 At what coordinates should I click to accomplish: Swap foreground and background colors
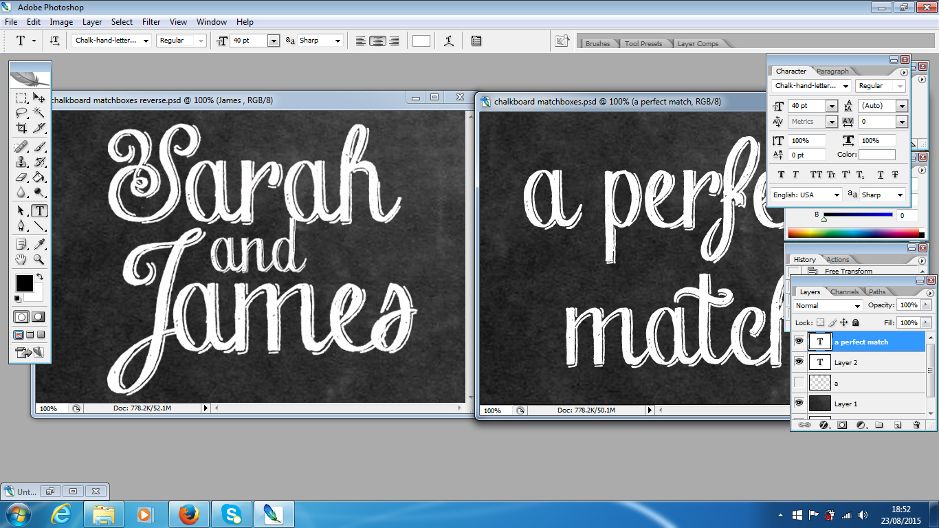coord(40,276)
